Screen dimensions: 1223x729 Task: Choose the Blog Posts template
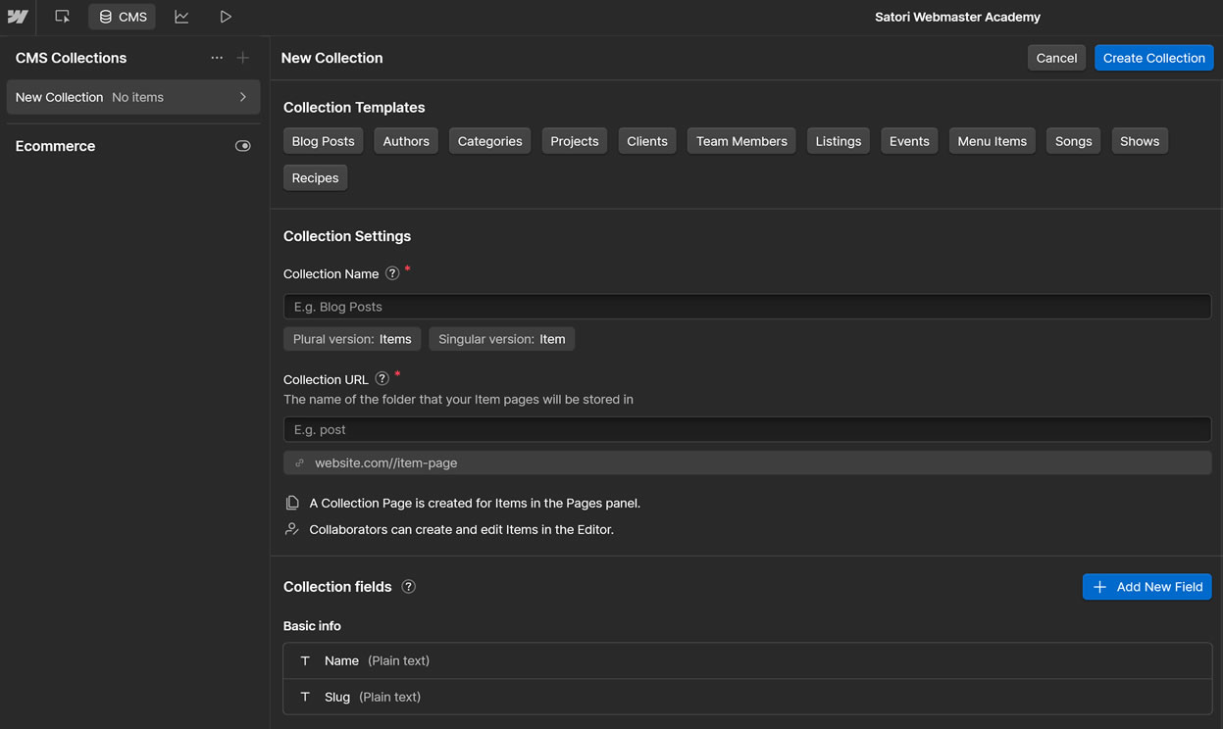point(323,141)
